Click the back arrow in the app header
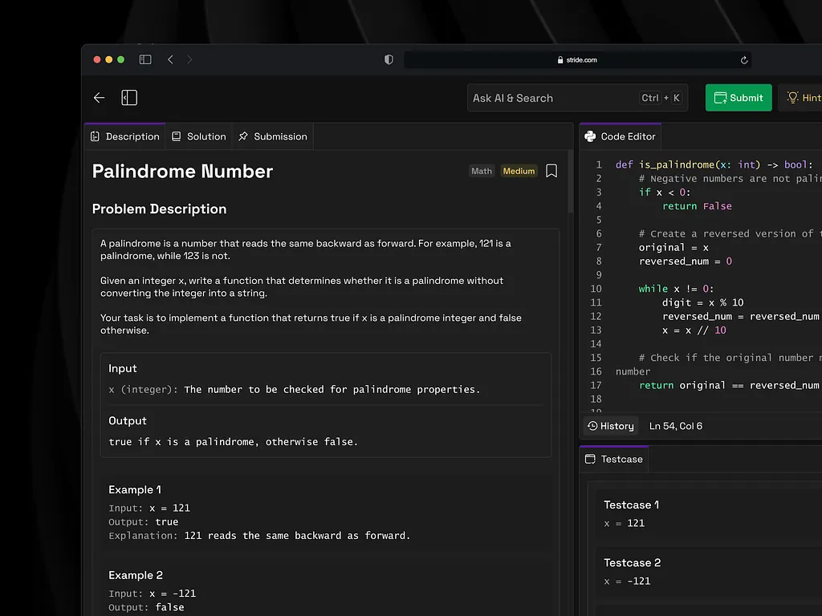822x616 pixels. [99, 97]
